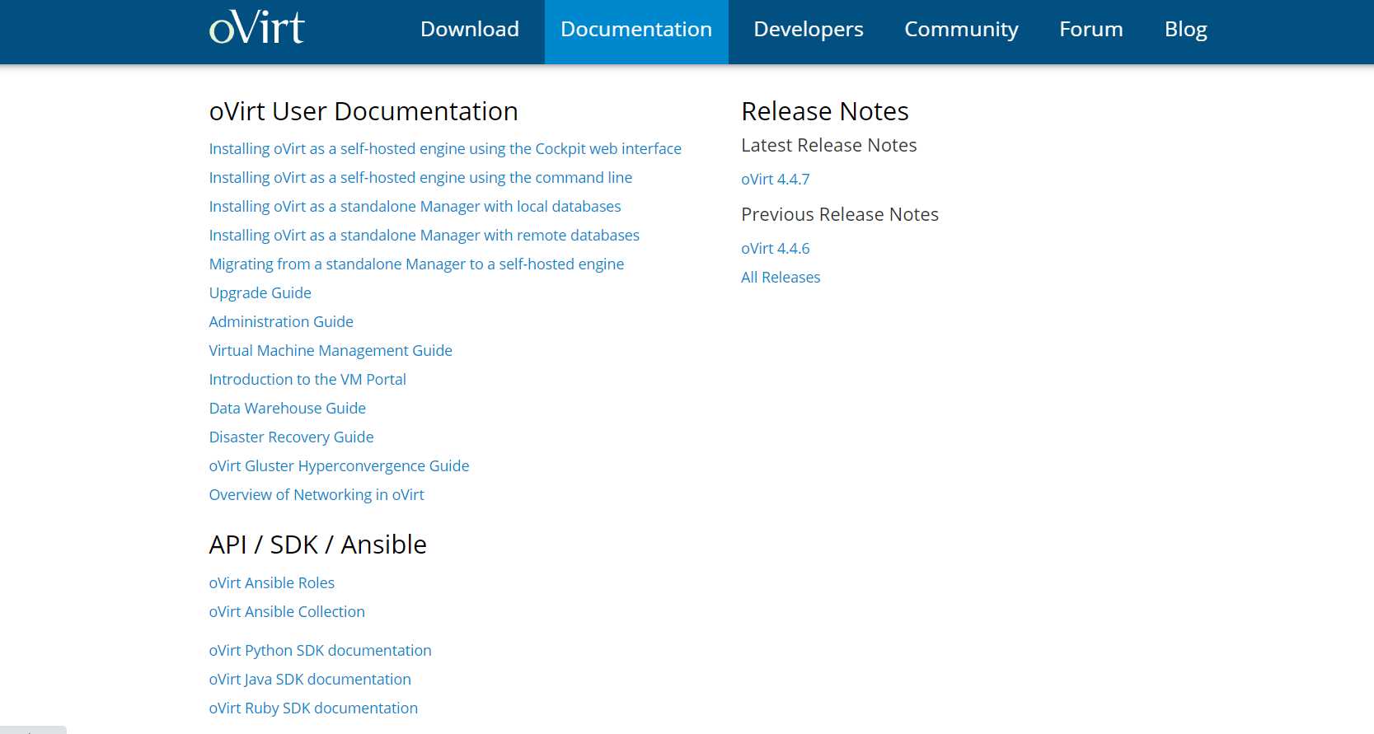
Task: Go to the Developers section
Action: pyautogui.click(x=808, y=30)
